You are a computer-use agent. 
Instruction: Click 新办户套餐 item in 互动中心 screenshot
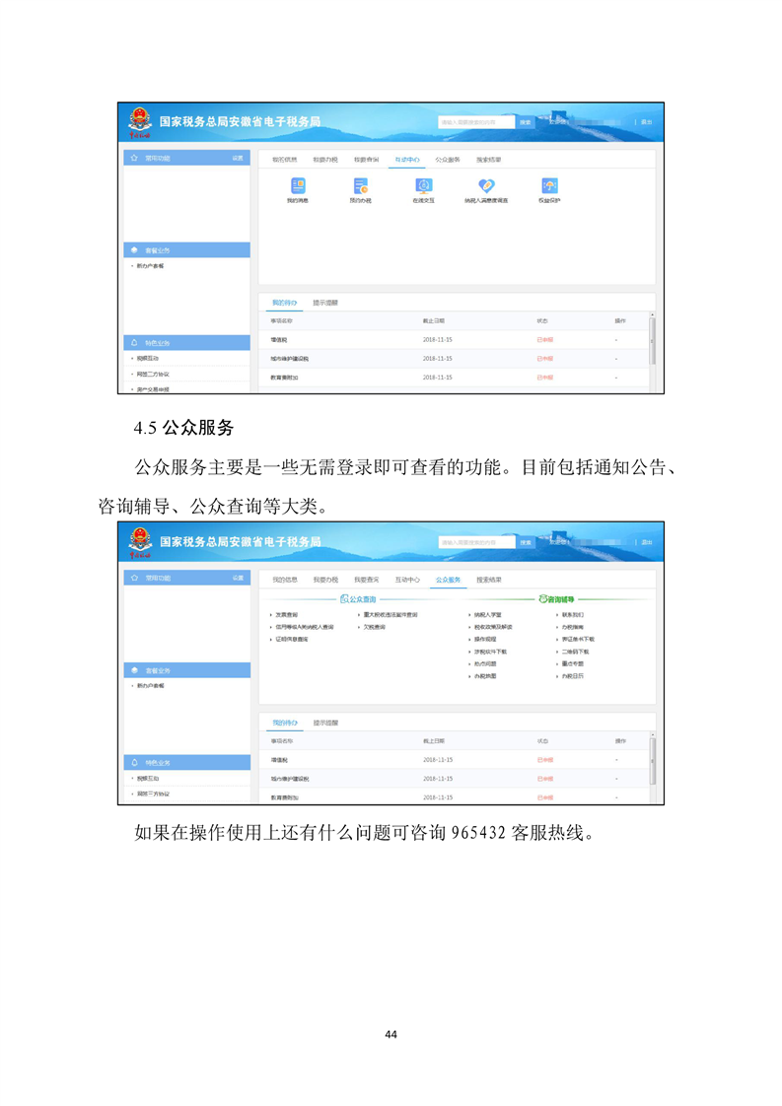point(150,266)
